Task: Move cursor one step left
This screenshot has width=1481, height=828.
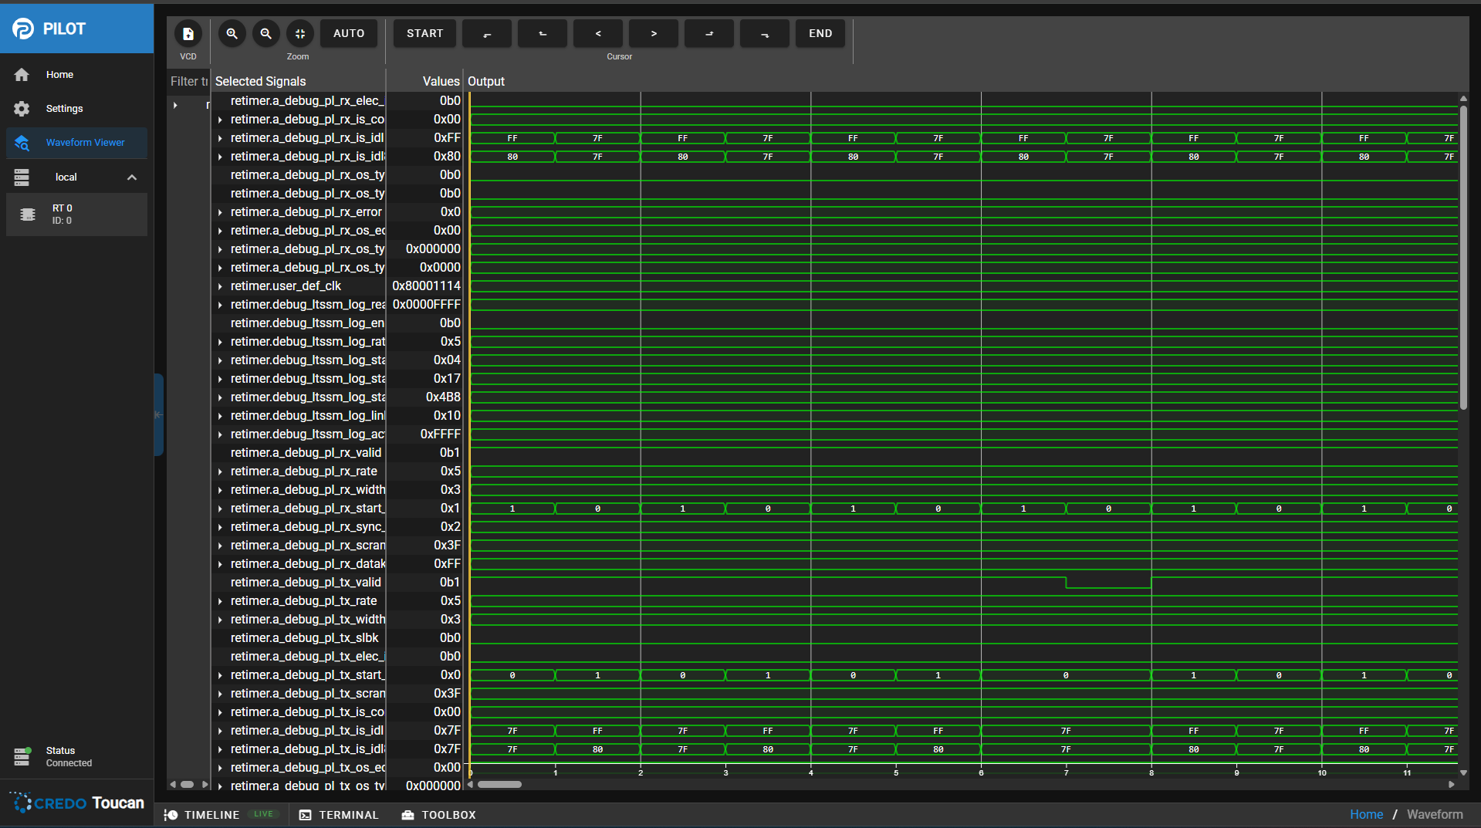Action: (x=598, y=34)
